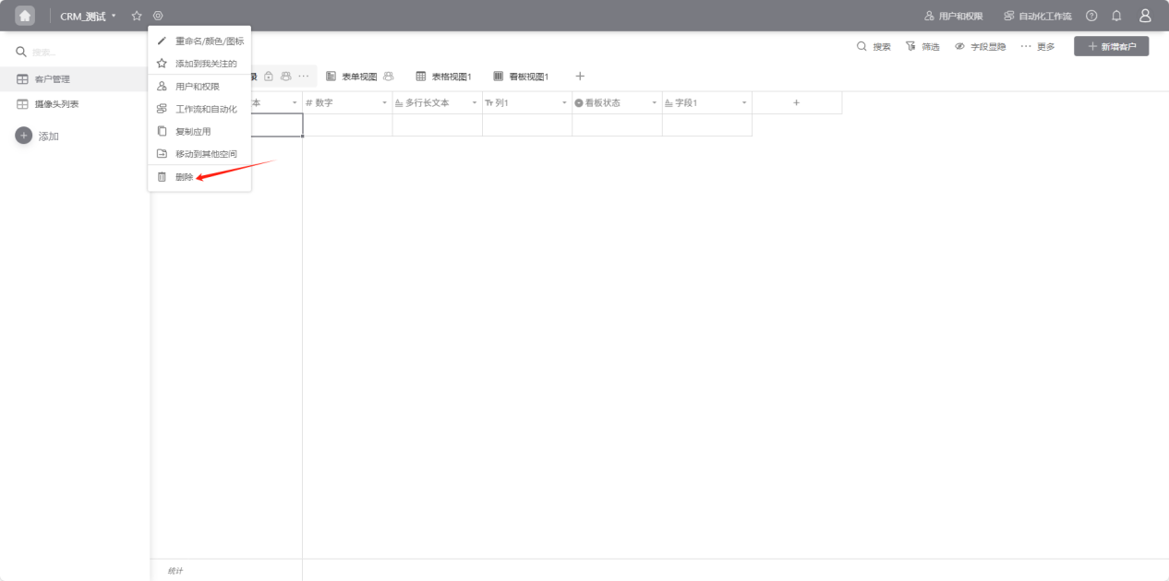Screen dimensions: 1169x581
Task: Click 自动化工作流 in the top bar
Action: [x=1038, y=17]
